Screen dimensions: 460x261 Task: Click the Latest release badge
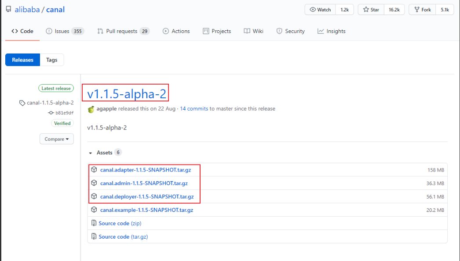56,88
